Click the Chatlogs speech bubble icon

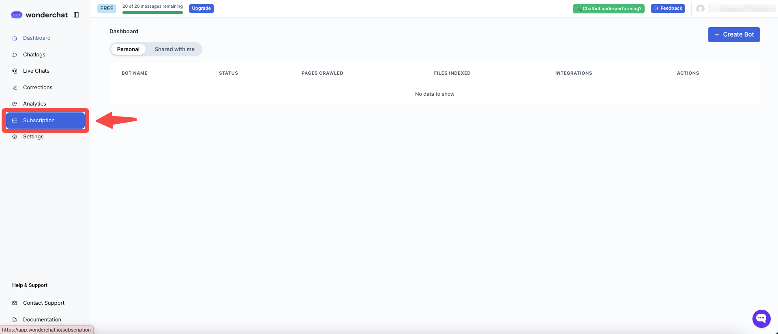15,55
